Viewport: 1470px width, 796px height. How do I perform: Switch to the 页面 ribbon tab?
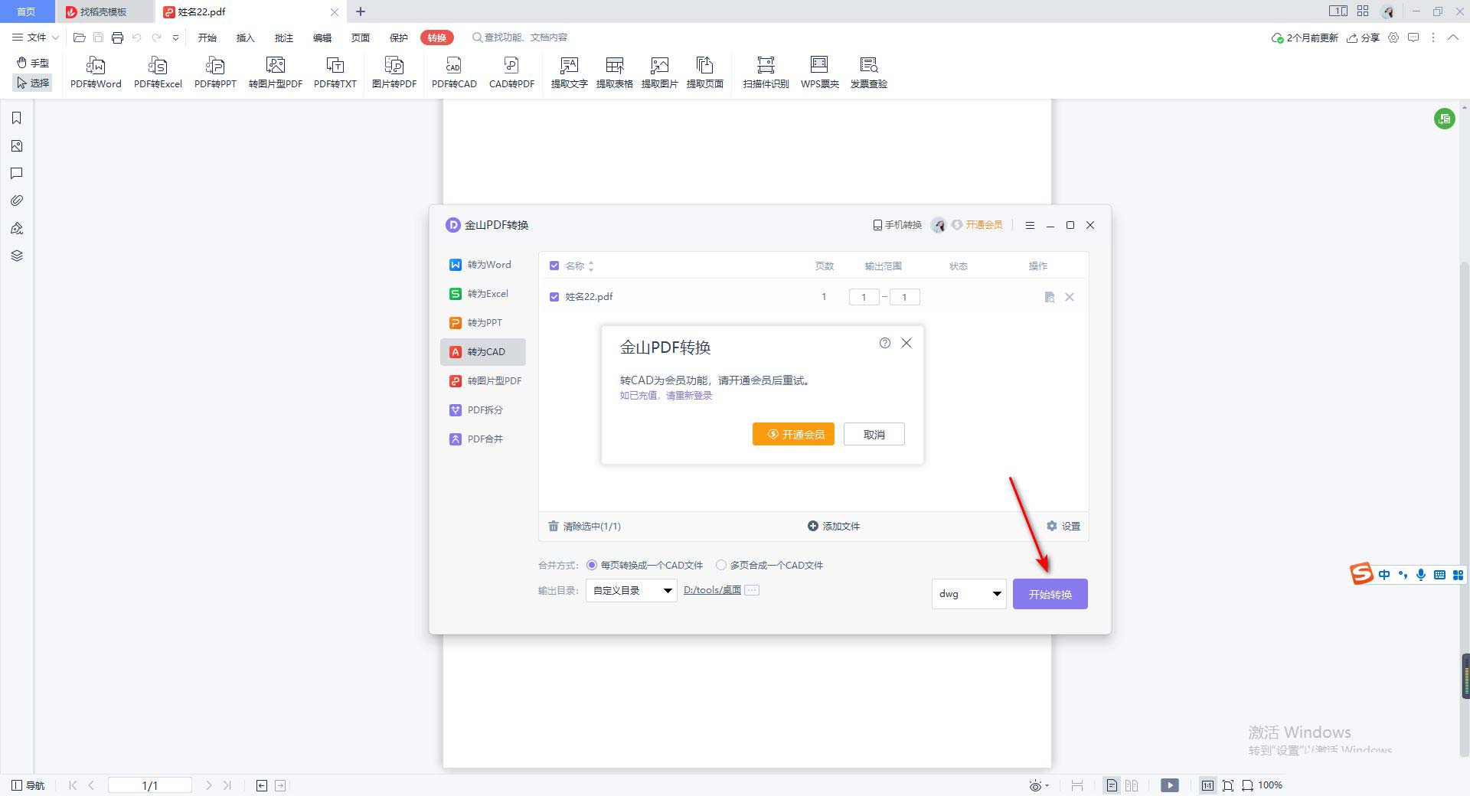pyautogui.click(x=361, y=38)
